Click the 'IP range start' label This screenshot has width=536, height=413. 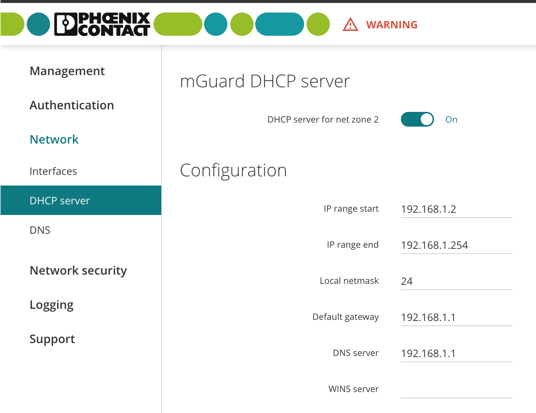(x=351, y=209)
